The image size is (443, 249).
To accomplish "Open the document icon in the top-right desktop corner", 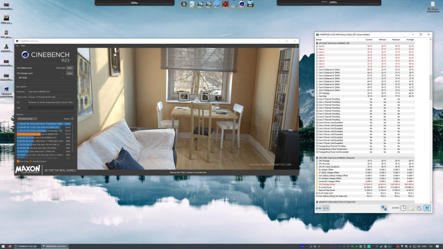I will (432, 4).
